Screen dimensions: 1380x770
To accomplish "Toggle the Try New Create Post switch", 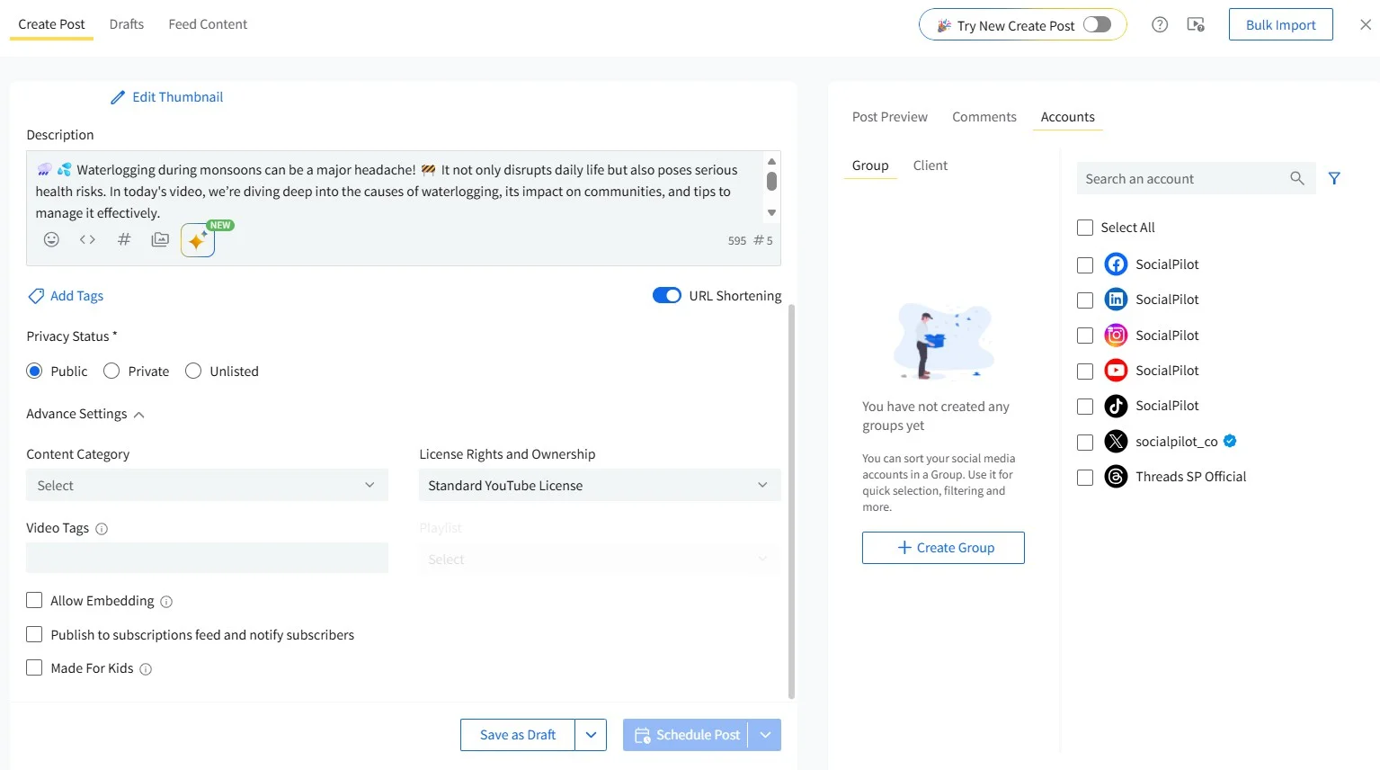I will tap(1097, 25).
